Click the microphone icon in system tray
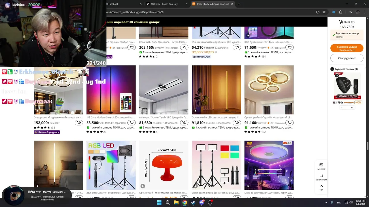This screenshot has width=369, height=207. pyautogui.click(x=332, y=202)
